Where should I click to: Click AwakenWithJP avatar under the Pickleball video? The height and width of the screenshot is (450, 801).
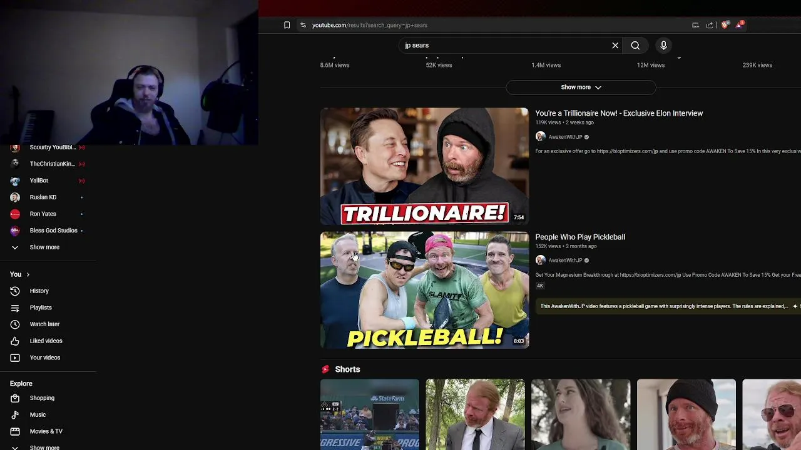pos(541,260)
